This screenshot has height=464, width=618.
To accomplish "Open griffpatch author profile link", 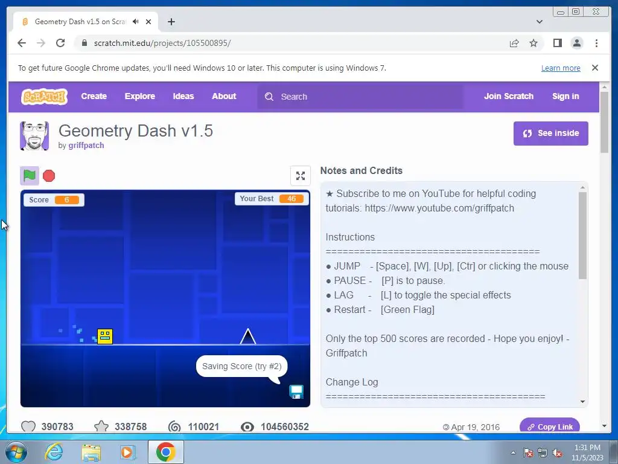I will [x=86, y=145].
